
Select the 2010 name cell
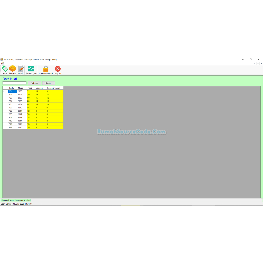pos(22,108)
